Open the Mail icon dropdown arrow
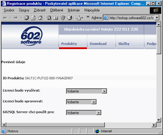This screenshot has height=135, width=163. 82,18
